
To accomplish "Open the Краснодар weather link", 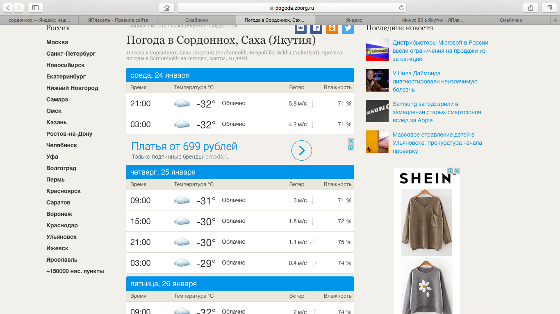I will (x=62, y=225).
